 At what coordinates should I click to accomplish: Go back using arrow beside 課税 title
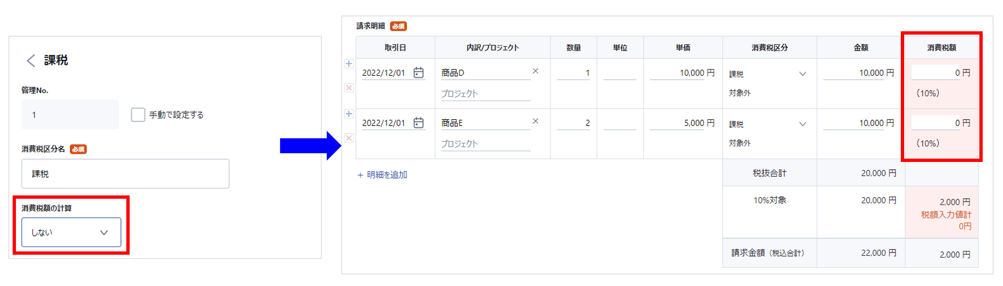(31, 60)
